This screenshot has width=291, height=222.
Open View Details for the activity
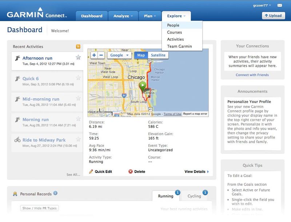coord(196,171)
